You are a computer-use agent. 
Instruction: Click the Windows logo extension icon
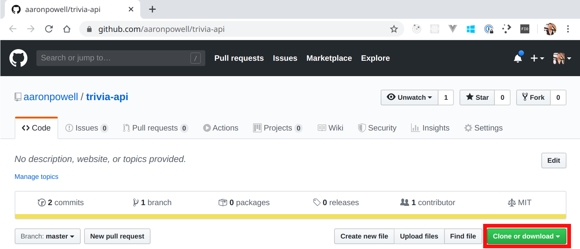471,29
